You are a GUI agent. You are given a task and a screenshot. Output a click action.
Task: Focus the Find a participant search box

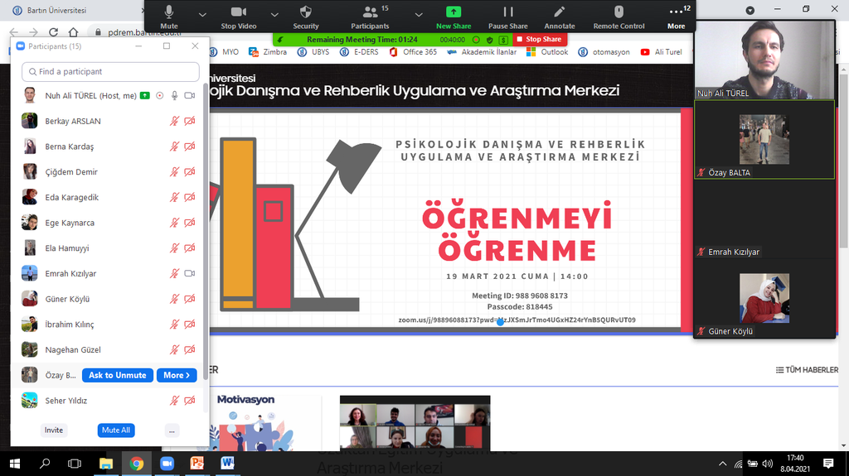pyautogui.click(x=110, y=71)
